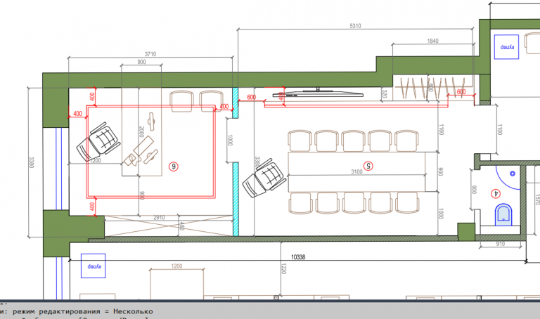540x319 pixels.
Task: Select the toilet fixture in room 4
Action: [x=503, y=215]
